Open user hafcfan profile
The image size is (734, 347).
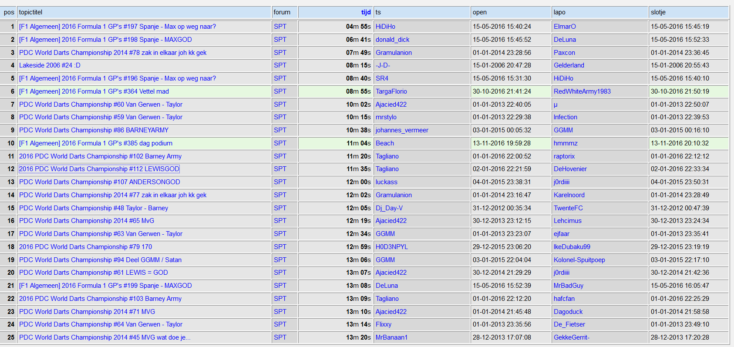click(564, 299)
